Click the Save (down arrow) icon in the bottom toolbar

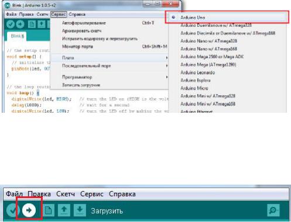point(80,210)
